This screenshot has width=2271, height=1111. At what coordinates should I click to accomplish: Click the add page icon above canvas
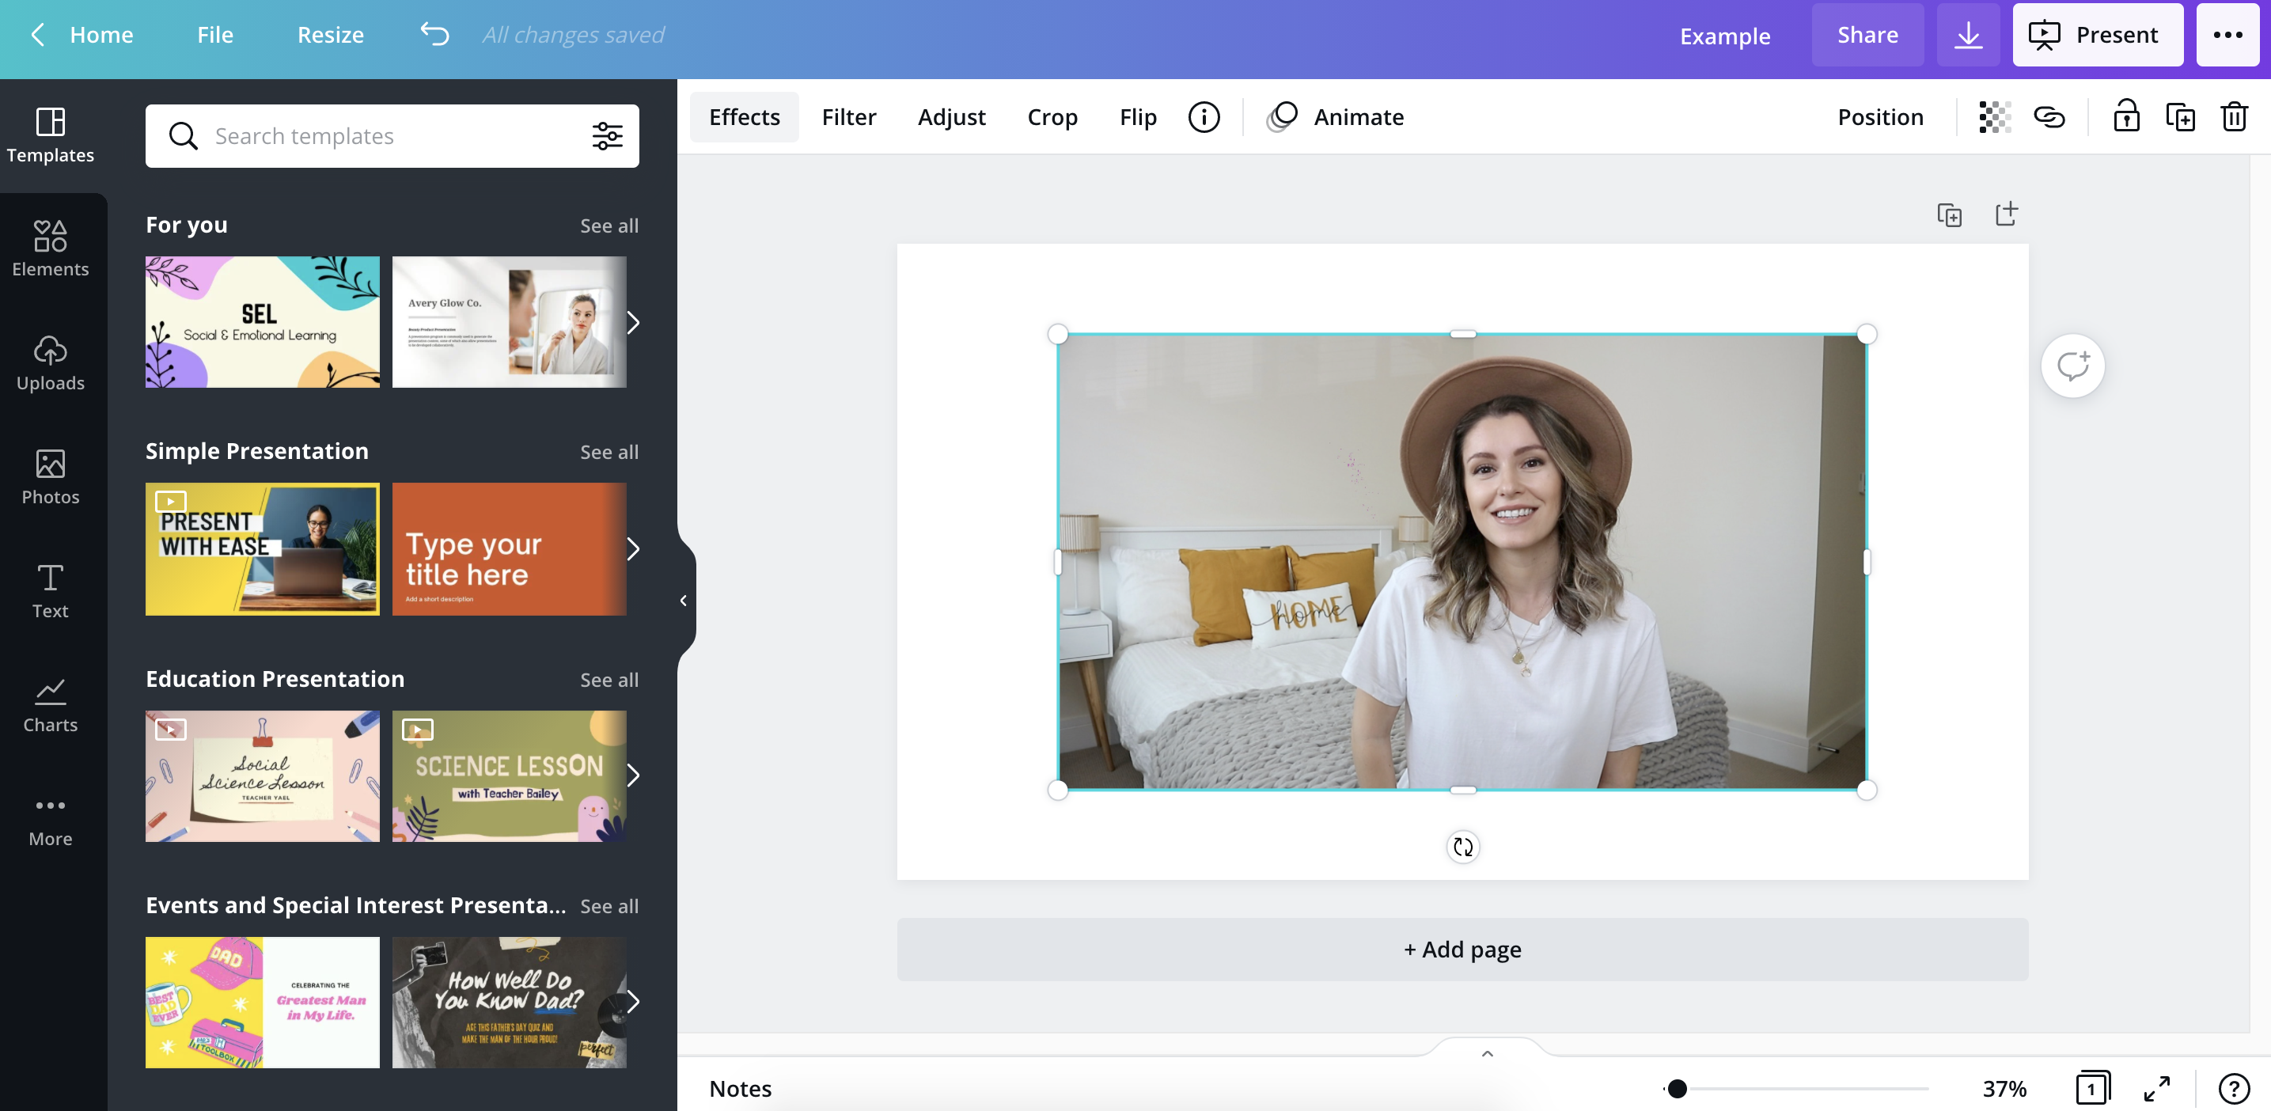[2006, 214]
